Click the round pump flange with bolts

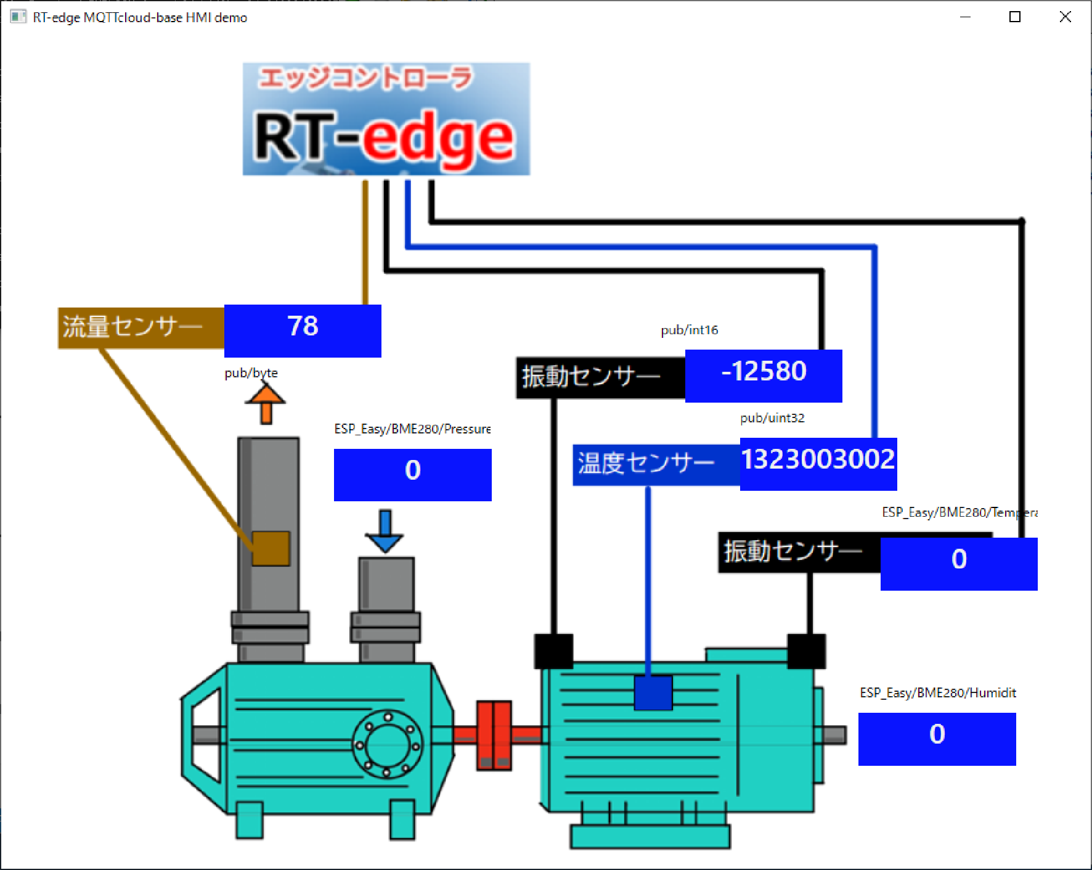387,744
